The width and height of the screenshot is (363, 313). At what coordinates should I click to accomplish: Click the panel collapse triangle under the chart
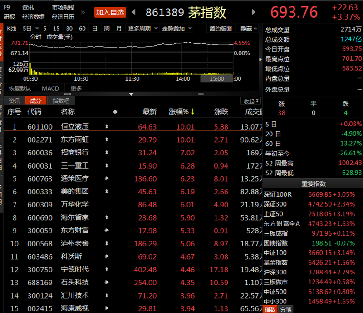click(131, 94)
